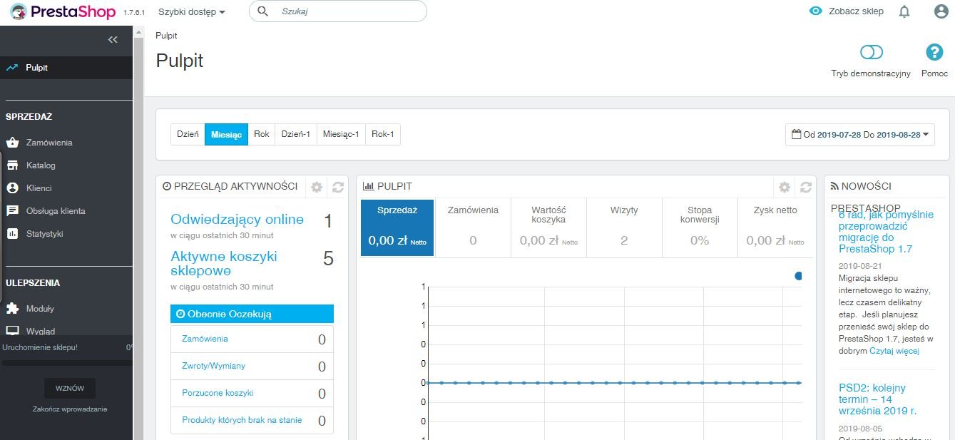This screenshot has height=440, width=955.
Task: Click the Pulpit trend icon in sidebar
Action: pyautogui.click(x=11, y=68)
